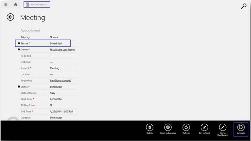Click the Scheduled status above Status Reason
Image resolution: width=251 pixels, height=141 pixels.
pyautogui.click(x=56, y=87)
